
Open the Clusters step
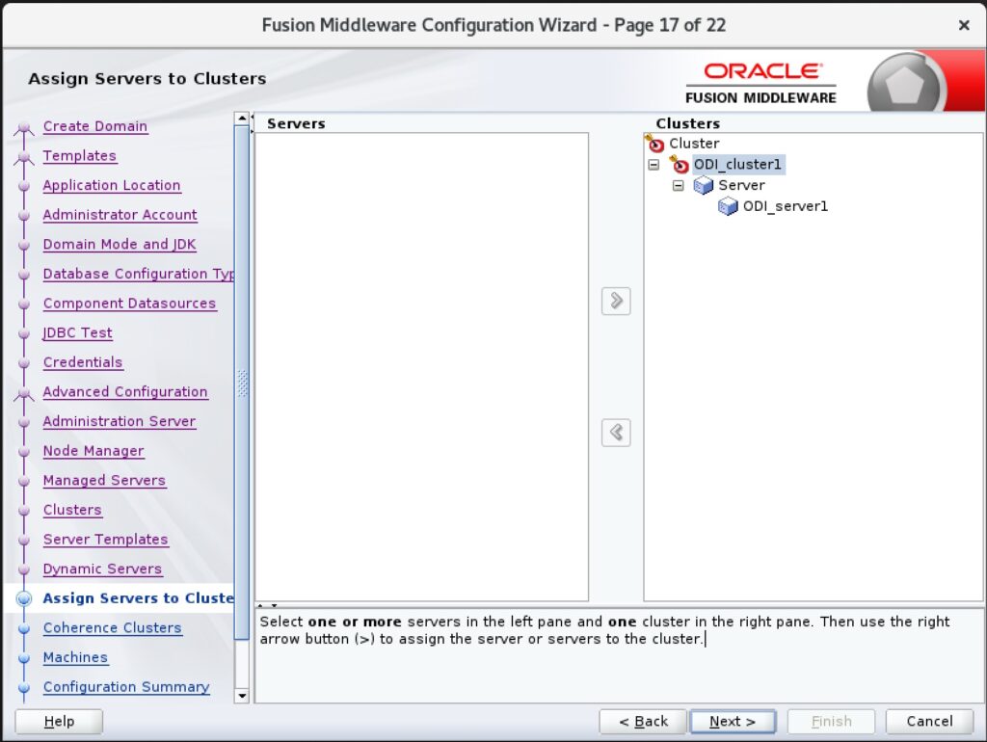click(71, 511)
